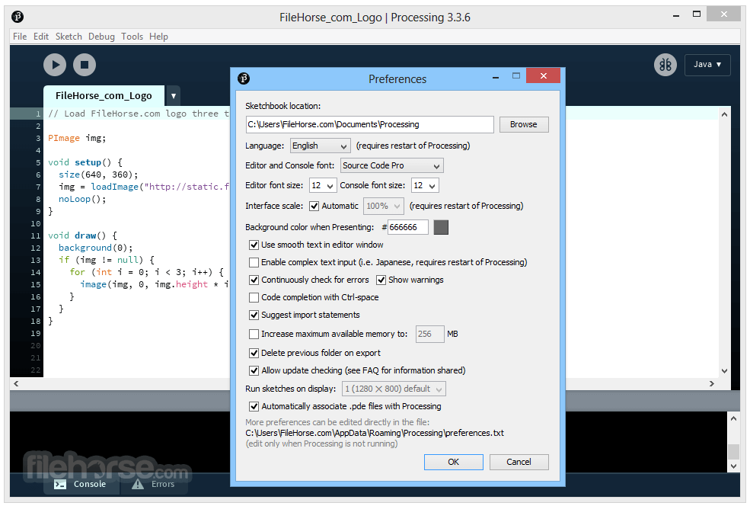Open the Run sketches on display dropdown
The image size is (750, 506).
coord(394,389)
